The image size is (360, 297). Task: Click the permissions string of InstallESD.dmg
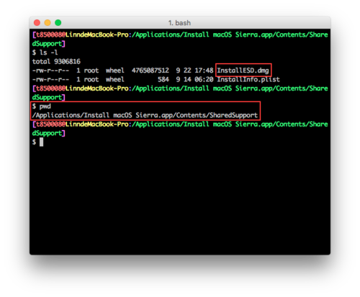click(50, 70)
